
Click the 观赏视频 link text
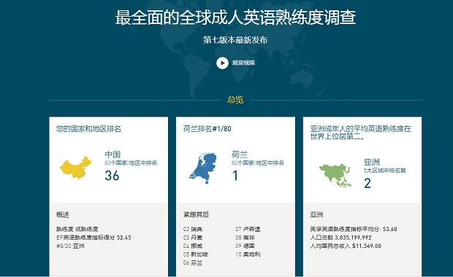243,63
